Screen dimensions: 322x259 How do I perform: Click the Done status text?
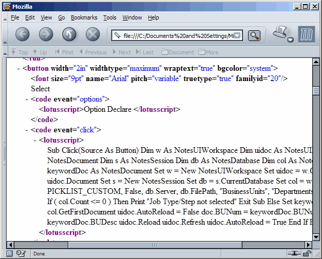tap(39, 254)
